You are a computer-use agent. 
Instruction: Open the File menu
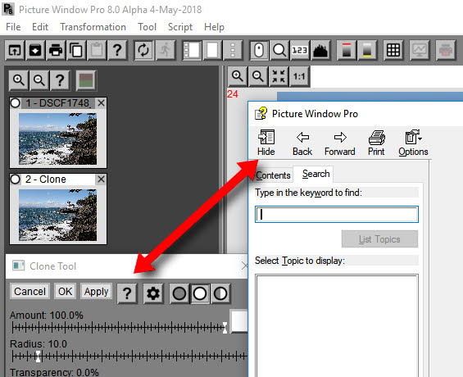tap(13, 27)
